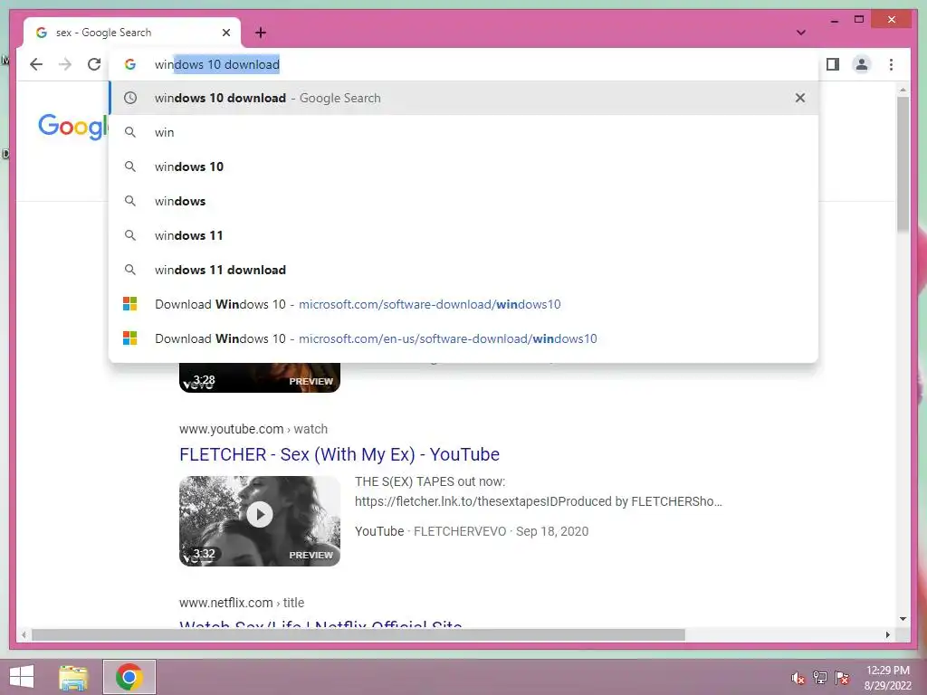Open the side panel icon
The width and height of the screenshot is (927, 695).
click(833, 64)
